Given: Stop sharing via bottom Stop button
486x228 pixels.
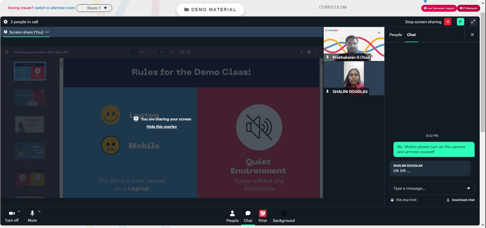Looking at the screenshot, I should (x=262, y=216).
